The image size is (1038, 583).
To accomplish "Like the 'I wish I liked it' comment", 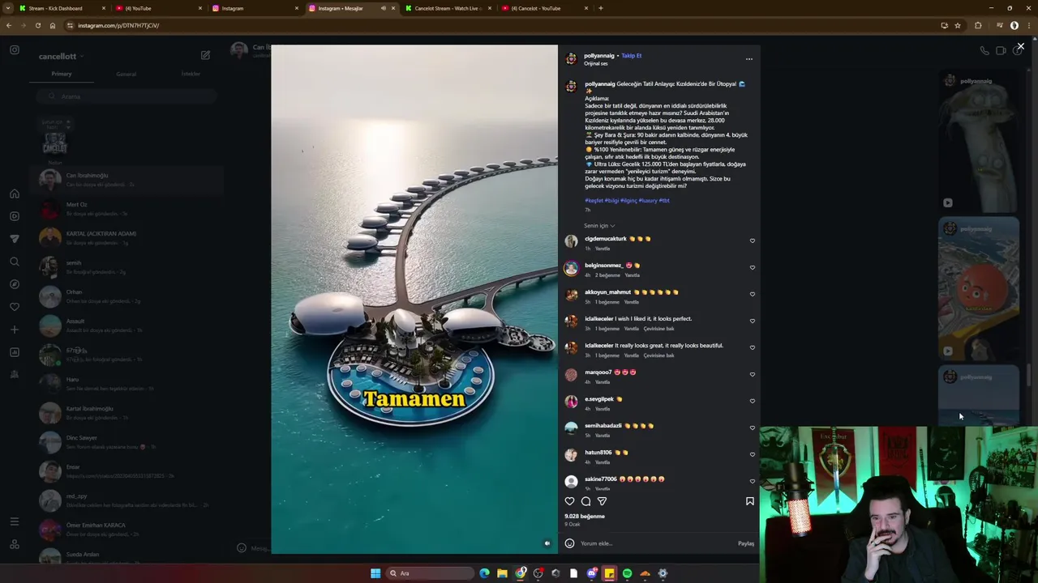I will click(753, 321).
